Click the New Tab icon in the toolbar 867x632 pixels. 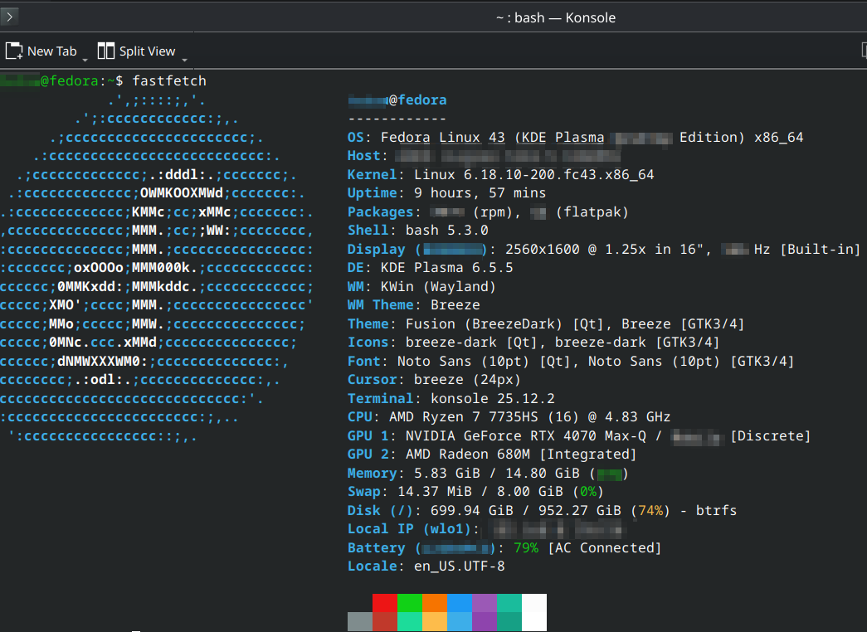click(14, 51)
